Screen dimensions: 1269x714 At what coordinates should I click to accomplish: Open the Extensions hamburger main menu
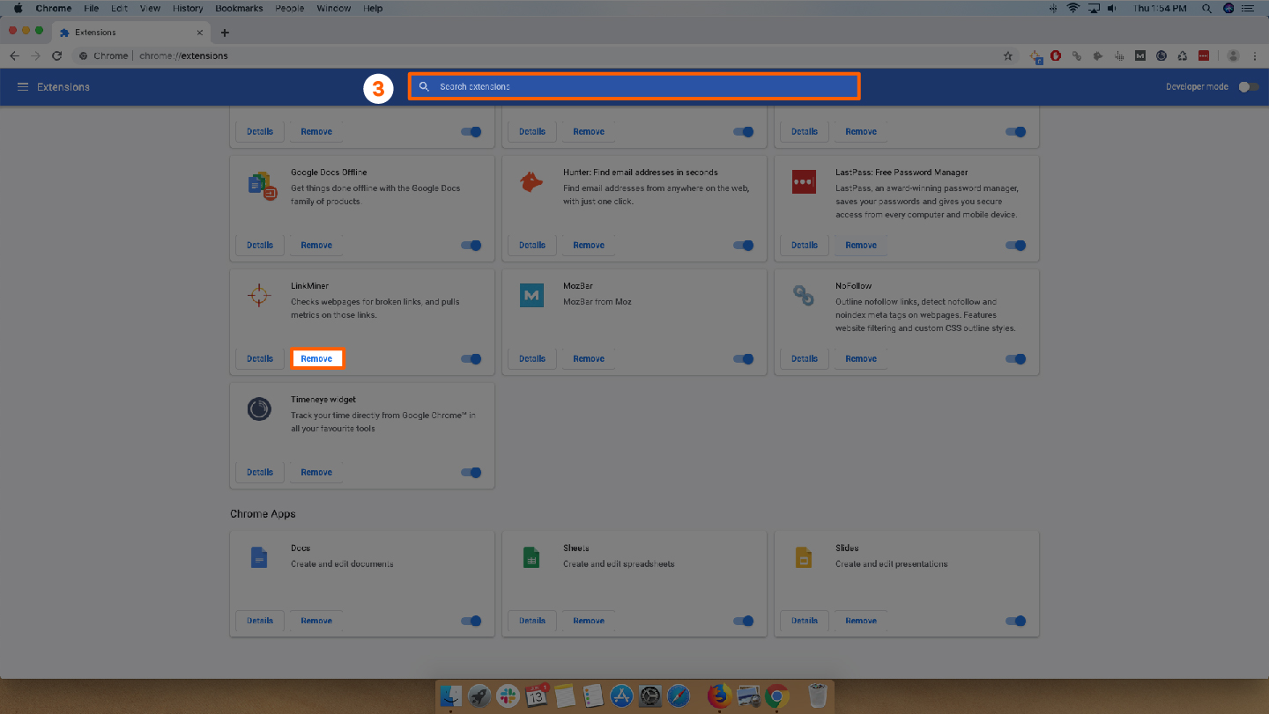click(x=23, y=86)
